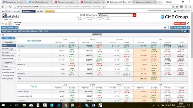Open Skype from the taskbar

(x=87, y=105)
